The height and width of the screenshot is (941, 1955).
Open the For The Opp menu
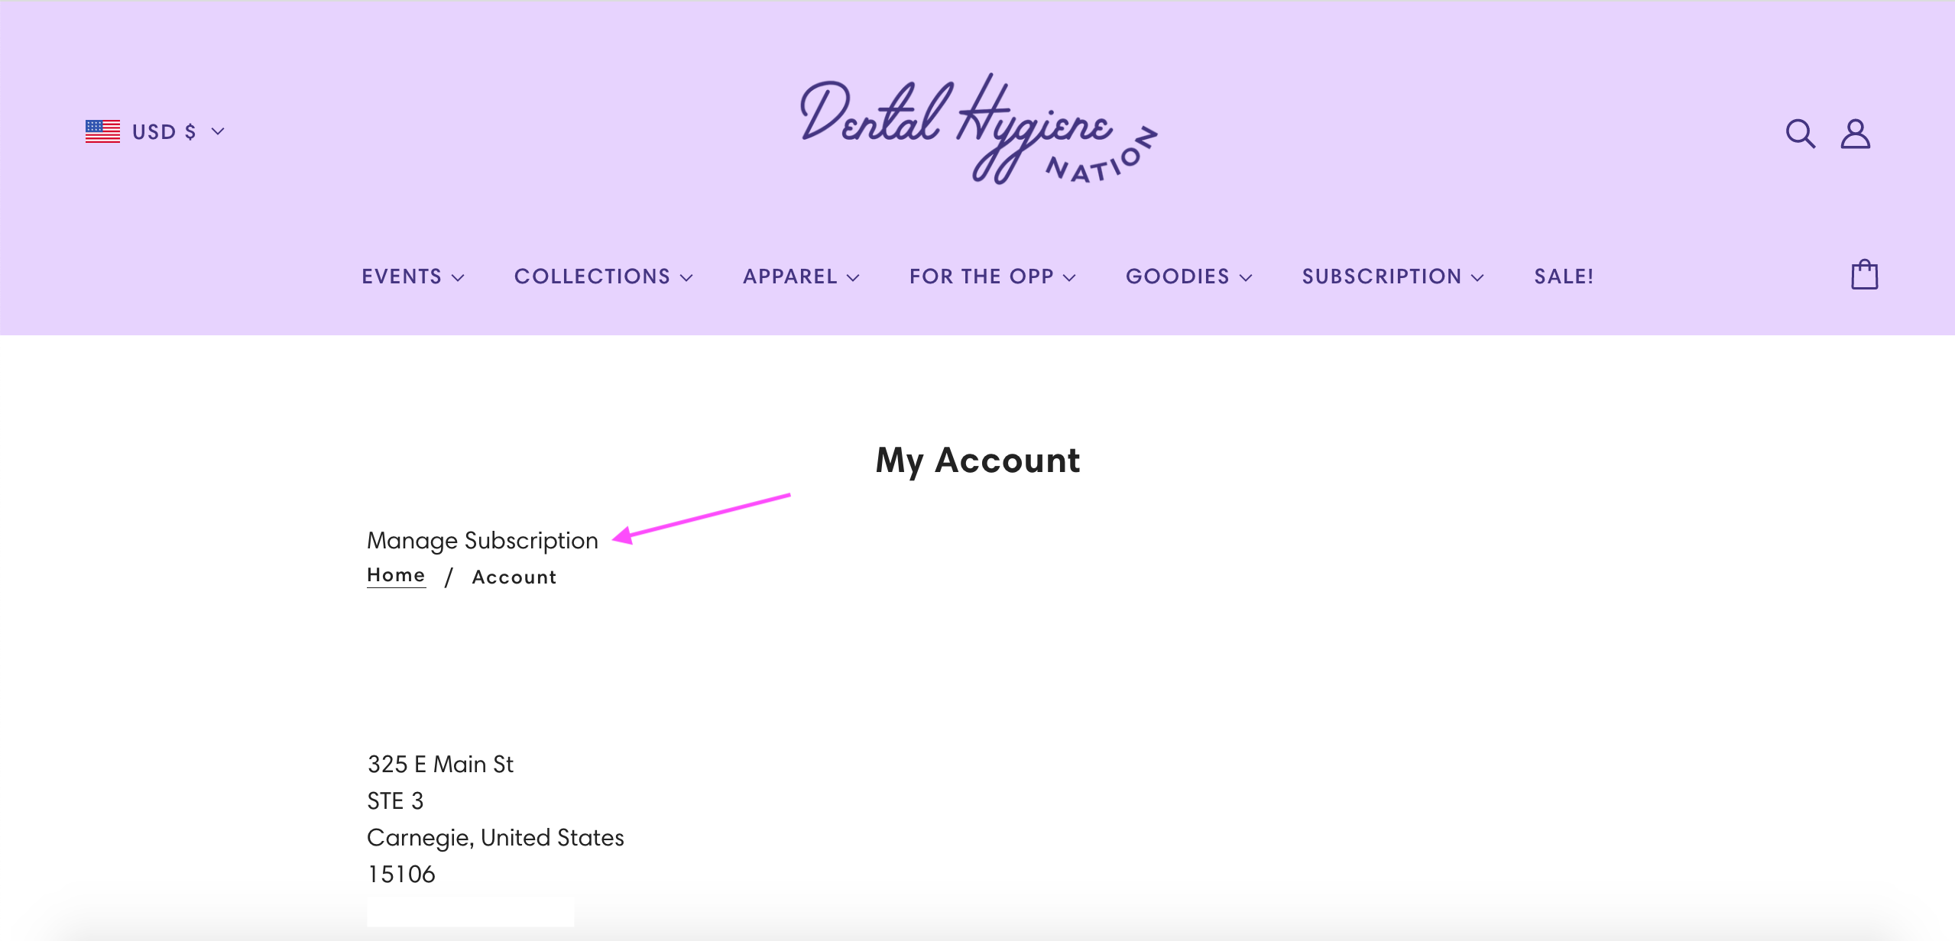992,276
